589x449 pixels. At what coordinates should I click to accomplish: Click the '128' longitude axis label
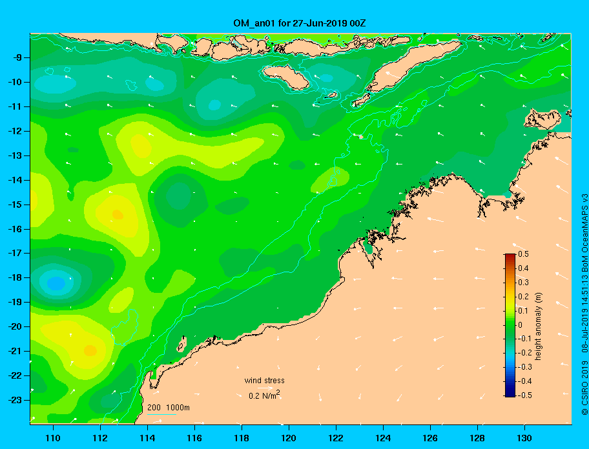click(477, 438)
